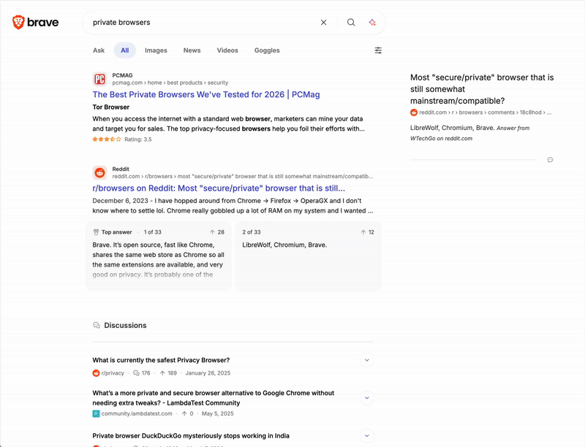Expand the LambdaTest Community discussion chevron
The height and width of the screenshot is (447, 585).
367,398
